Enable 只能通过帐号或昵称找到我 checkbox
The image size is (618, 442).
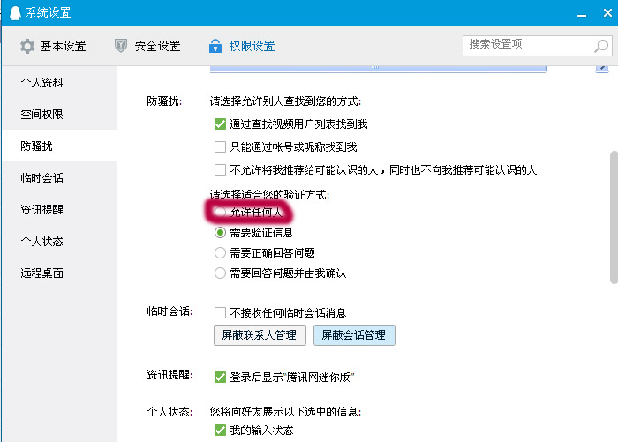coord(221,147)
